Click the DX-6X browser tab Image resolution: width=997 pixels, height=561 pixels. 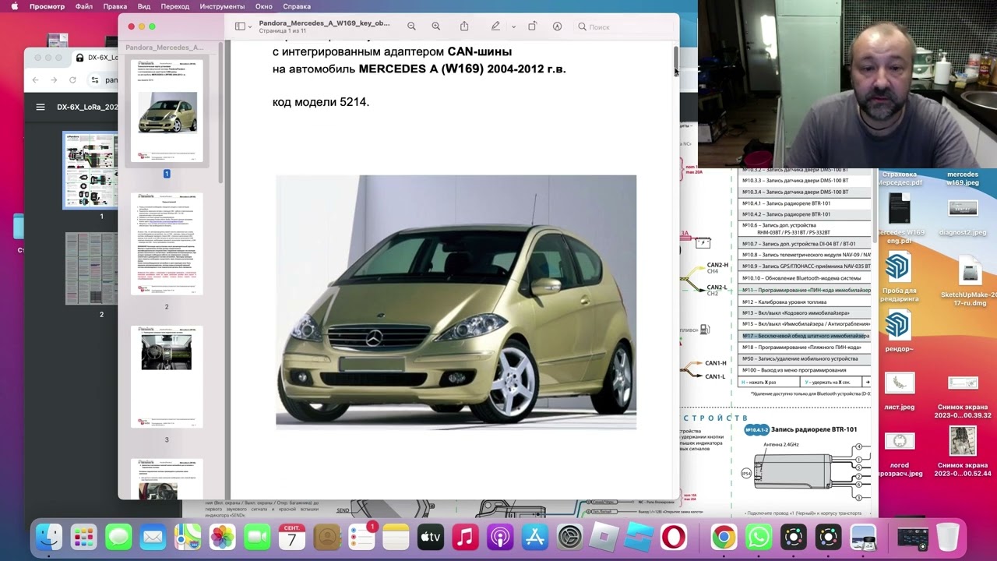[97, 58]
